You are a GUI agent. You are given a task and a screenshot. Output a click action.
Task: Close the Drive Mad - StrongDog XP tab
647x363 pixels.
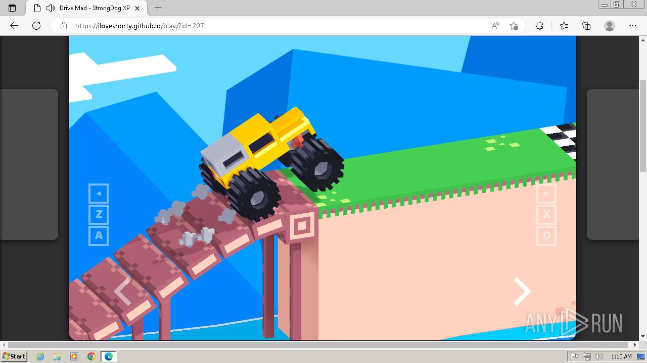(x=137, y=8)
